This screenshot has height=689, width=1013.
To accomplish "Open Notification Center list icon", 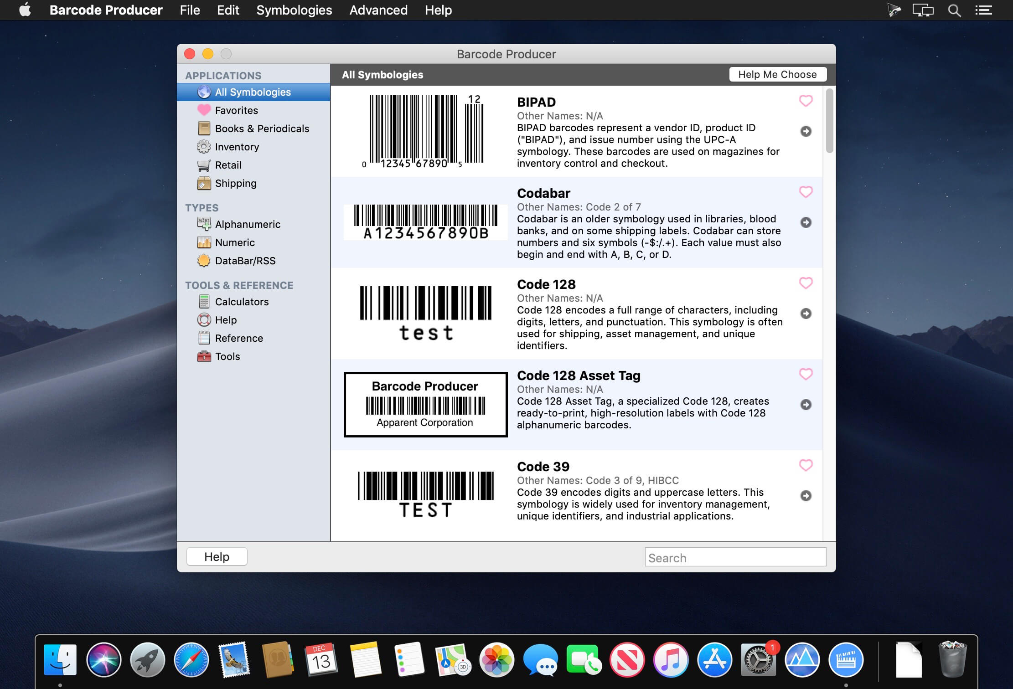I will click(983, 10).
